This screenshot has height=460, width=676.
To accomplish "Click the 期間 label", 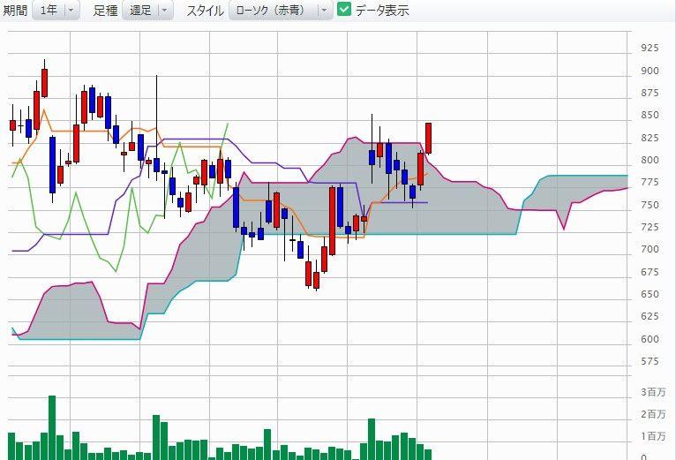I will tap(15, 11).
